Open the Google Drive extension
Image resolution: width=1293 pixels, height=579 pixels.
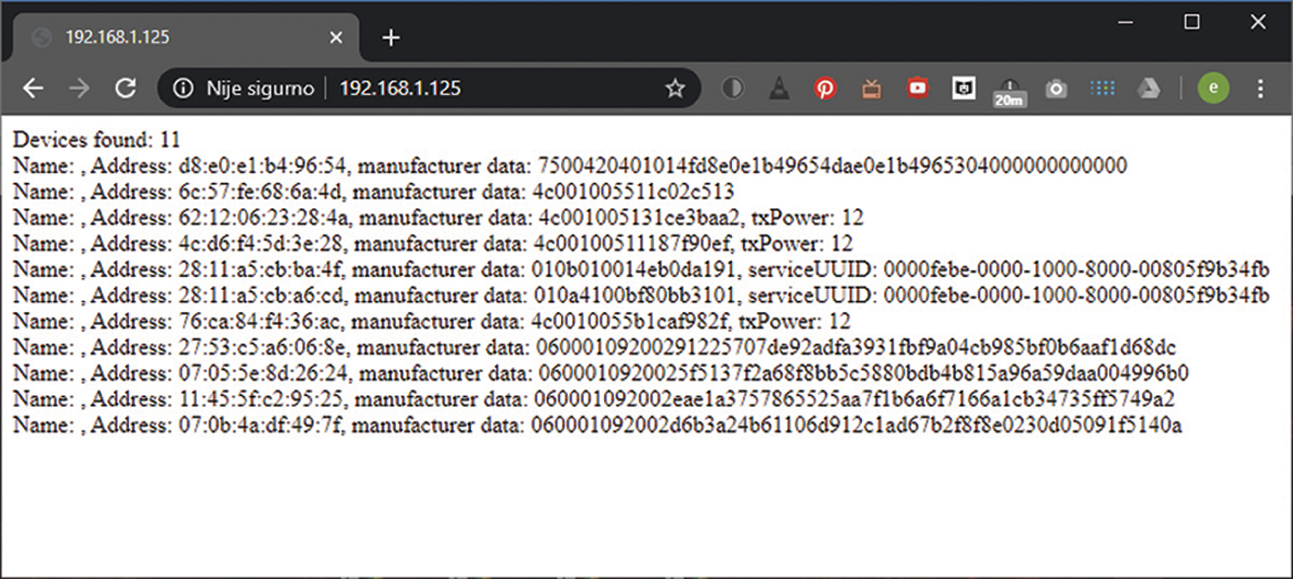(1148, 88)
